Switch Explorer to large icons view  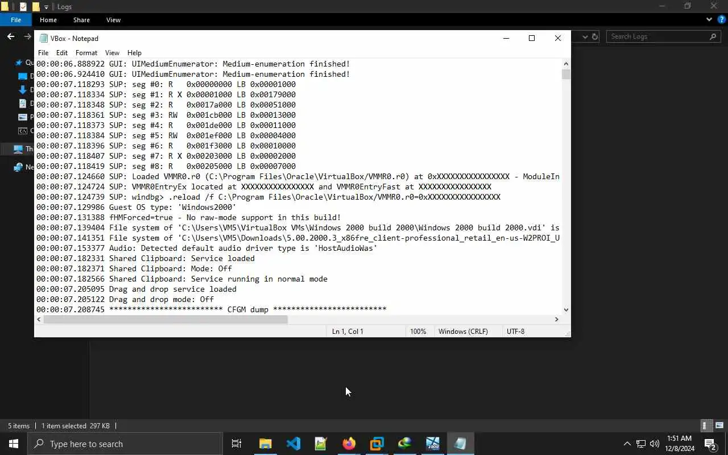click(x=719, y=425)
